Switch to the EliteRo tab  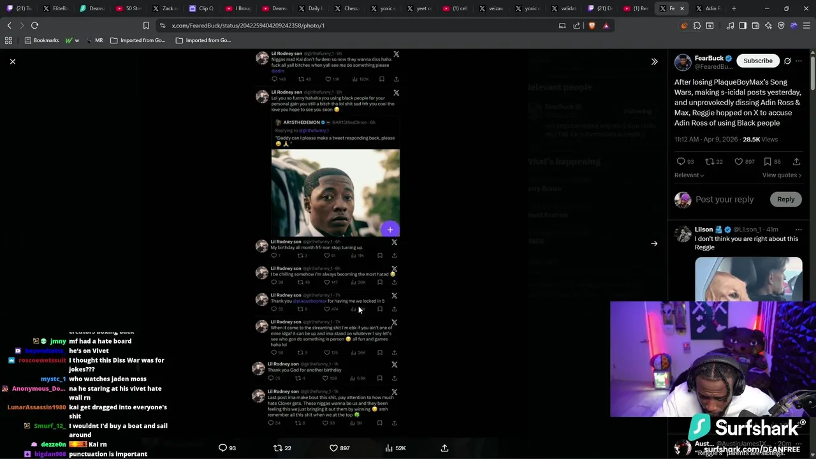(x=55, y=8)
